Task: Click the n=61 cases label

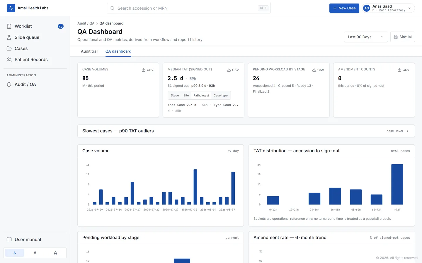Action: tap(400, 151)
